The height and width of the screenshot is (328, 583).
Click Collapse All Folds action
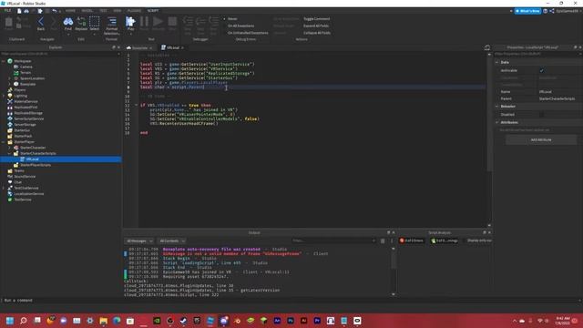[317, 33]
